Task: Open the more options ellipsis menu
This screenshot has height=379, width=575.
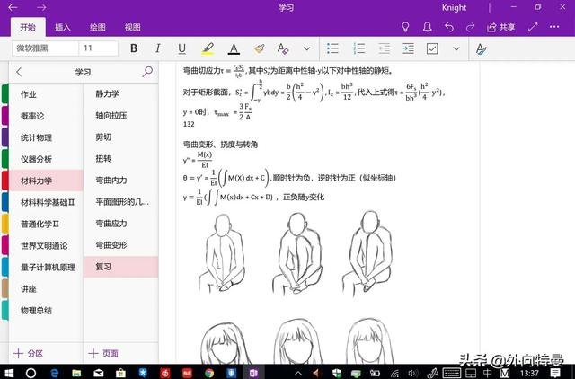Action: coord(554,27)
